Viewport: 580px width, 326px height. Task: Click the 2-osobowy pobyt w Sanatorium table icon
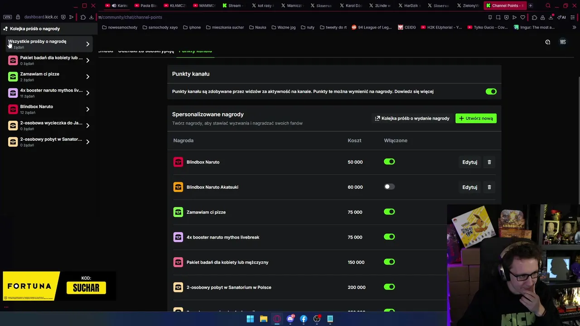click(x=178, y=287)
